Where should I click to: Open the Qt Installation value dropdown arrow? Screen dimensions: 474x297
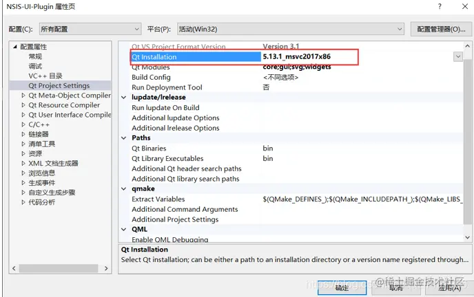458,56
